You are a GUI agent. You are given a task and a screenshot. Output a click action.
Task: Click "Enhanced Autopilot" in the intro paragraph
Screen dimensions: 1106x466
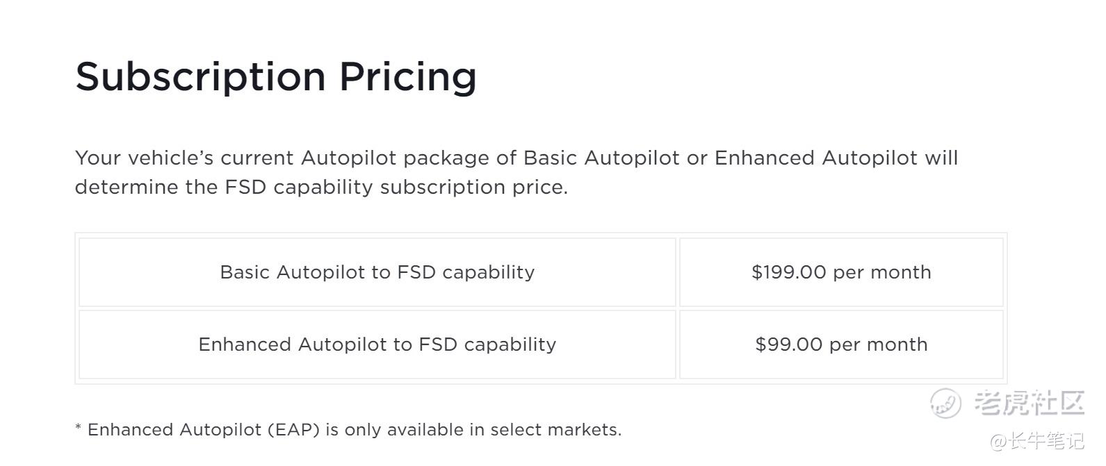815,158
